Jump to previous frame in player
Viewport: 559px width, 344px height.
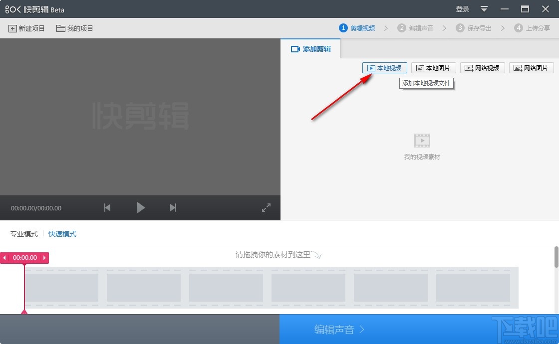[107, 207]
